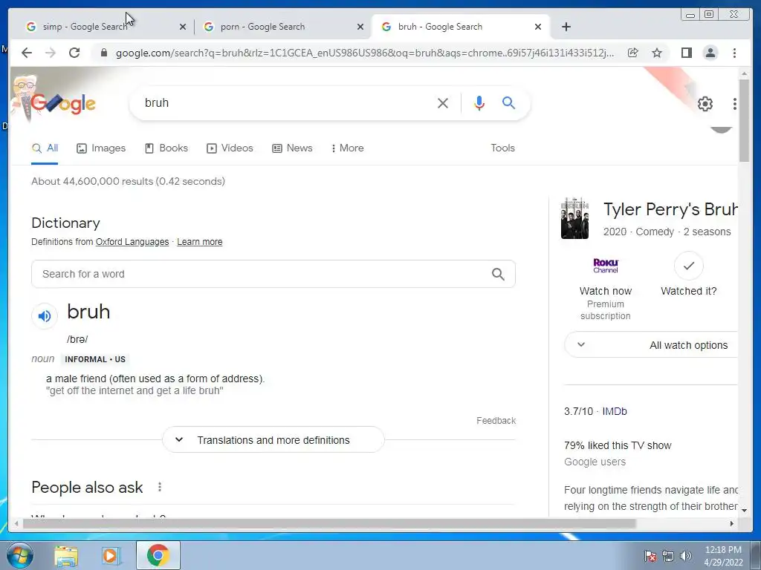Viewport: 761px width, 570px height.
Task: Go back with the browser back arrow
Action: (27, 53)
